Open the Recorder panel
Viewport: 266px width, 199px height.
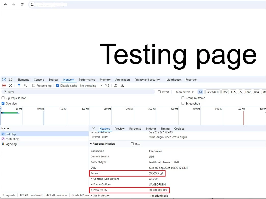[x=191, y=80]
